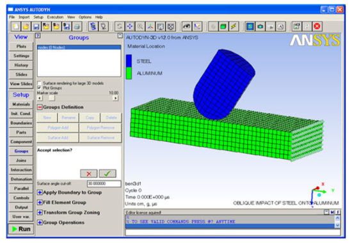352x243 pixels.
Task: Select the Rotate view tool
Action: coord(120,26)
